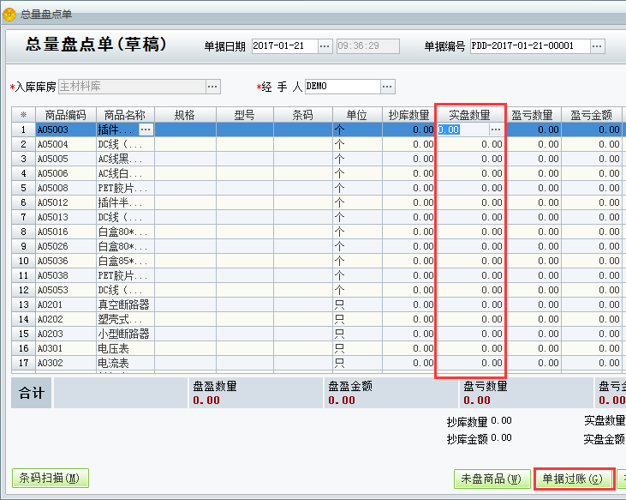Open 入库库房 warehouse selector button
626x500 pixels.
click(x=212, y=87)
